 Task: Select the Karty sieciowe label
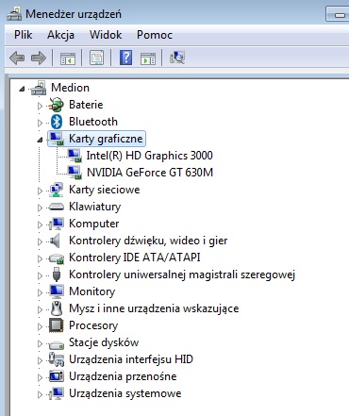(x=105, y=190)
